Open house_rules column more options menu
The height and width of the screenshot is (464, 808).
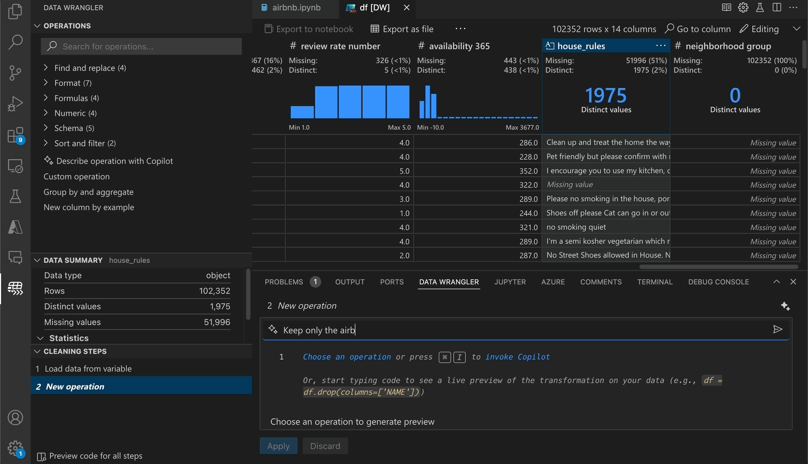point(661,46)
